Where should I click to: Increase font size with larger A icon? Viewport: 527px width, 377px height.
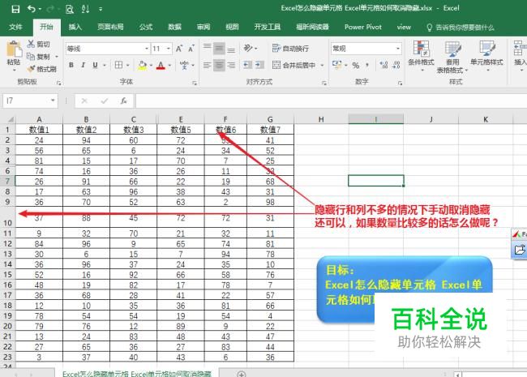point(179,49)
